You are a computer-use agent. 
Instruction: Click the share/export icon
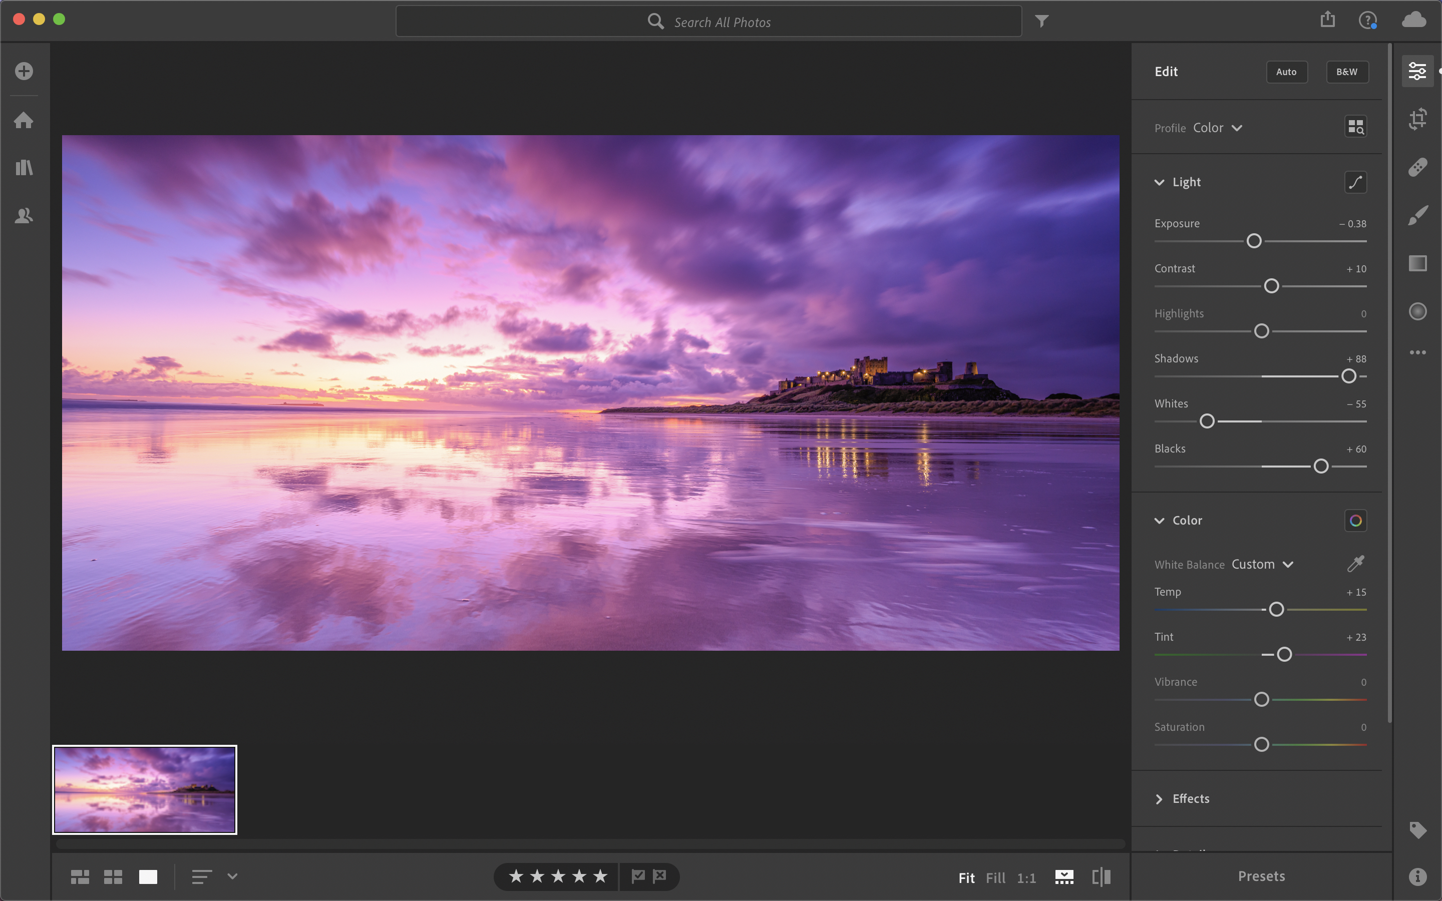pyautogui.click(x=1327, y=21)
